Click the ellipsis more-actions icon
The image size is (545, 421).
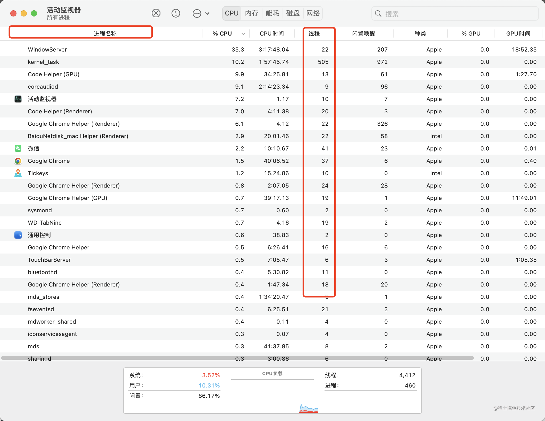pyautogui.click(x=197, y=13)
